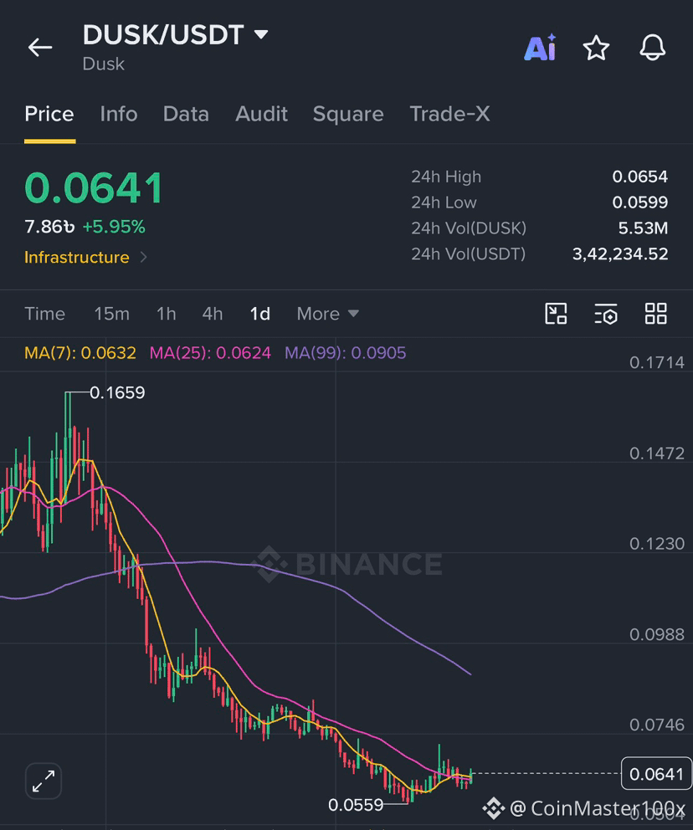693x830 pixels.
Task: Tap the MA(99): 0.0905 indicator label
Action: pos(345,353)
